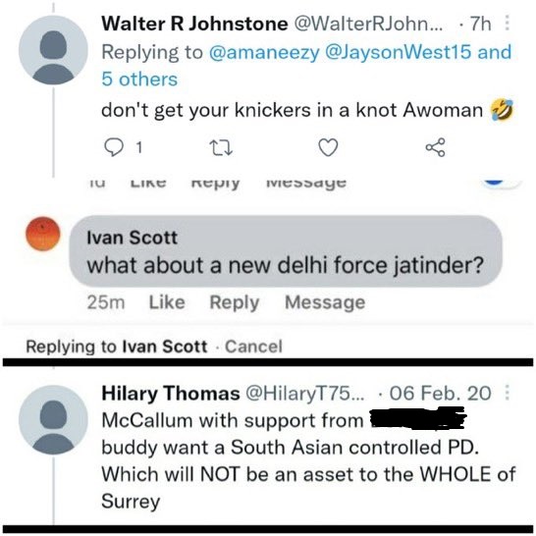Open Hilary Thomas's profile avatar

click(53, 420)
